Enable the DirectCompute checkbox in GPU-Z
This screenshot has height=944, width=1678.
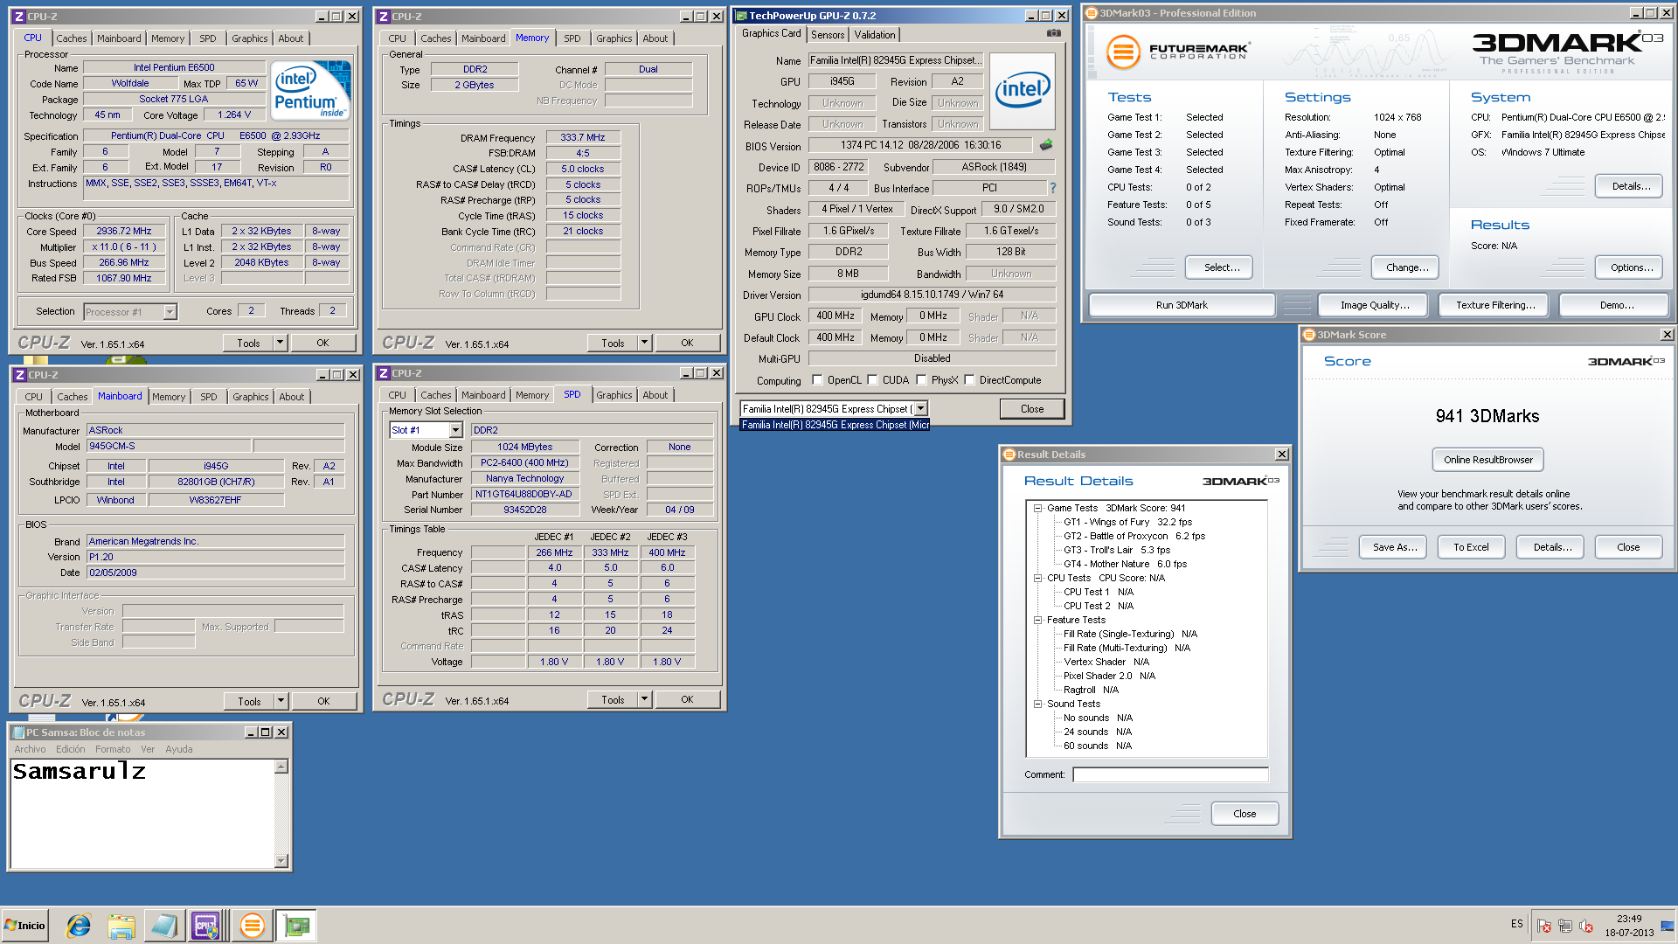click(969, 380)
